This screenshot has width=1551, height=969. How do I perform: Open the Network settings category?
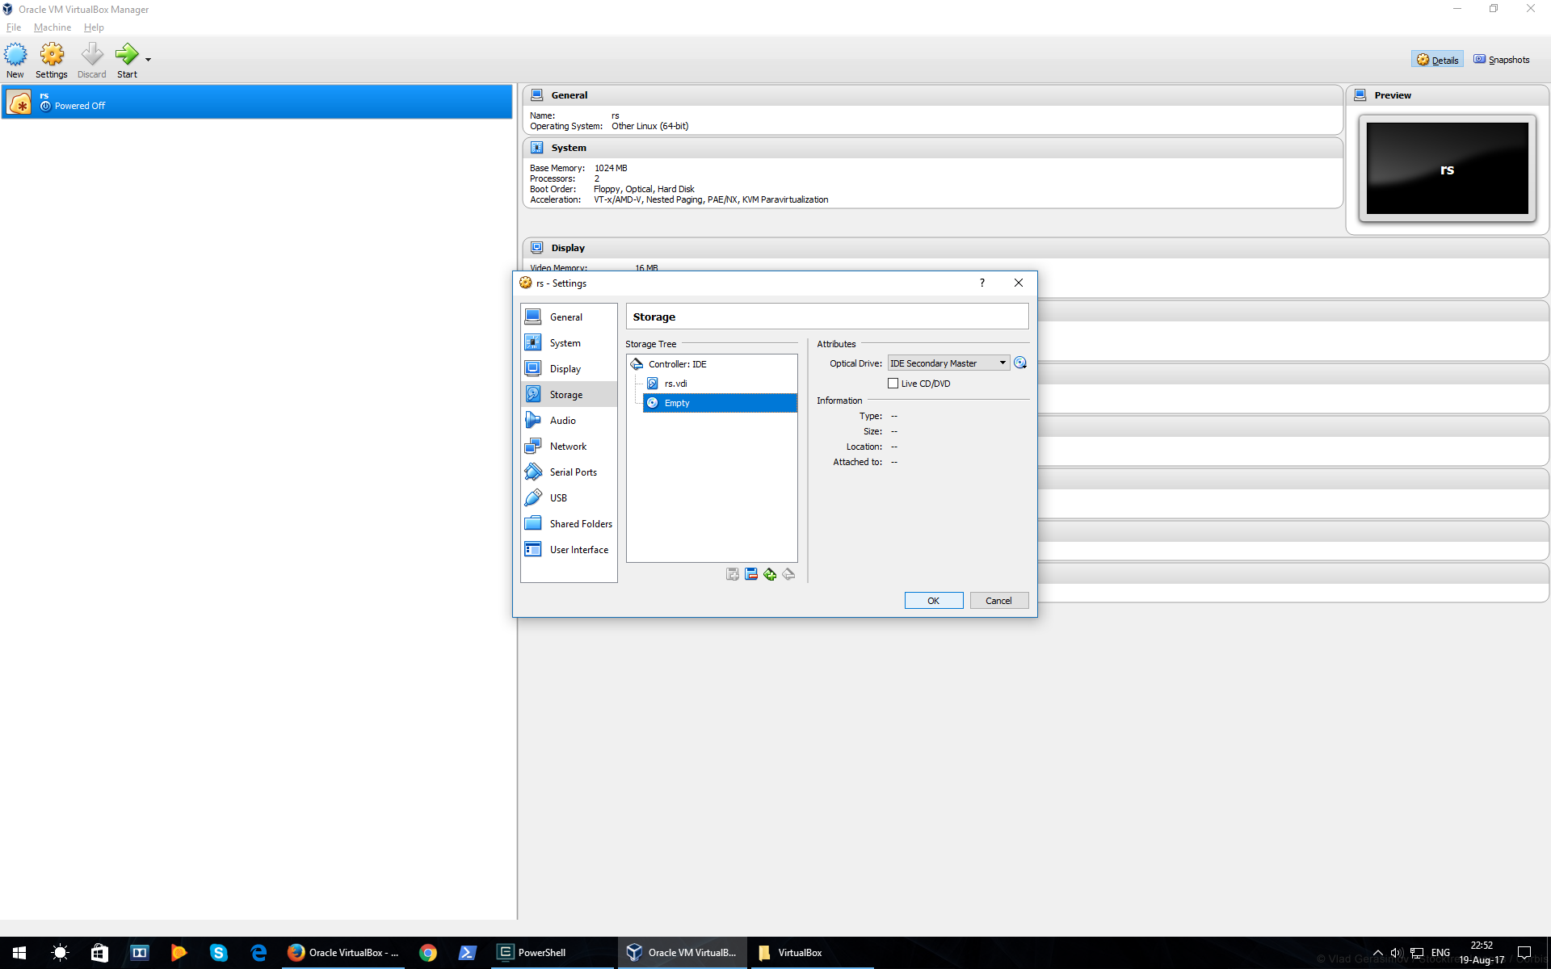click(x=568, y=447)
